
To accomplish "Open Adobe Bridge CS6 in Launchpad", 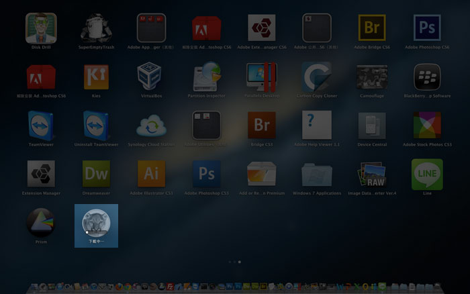I will tap(372, 28).
